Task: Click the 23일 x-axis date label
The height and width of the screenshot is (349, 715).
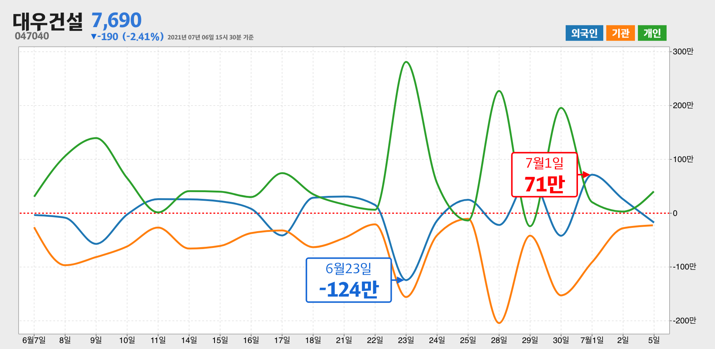Action: (406, 340)
